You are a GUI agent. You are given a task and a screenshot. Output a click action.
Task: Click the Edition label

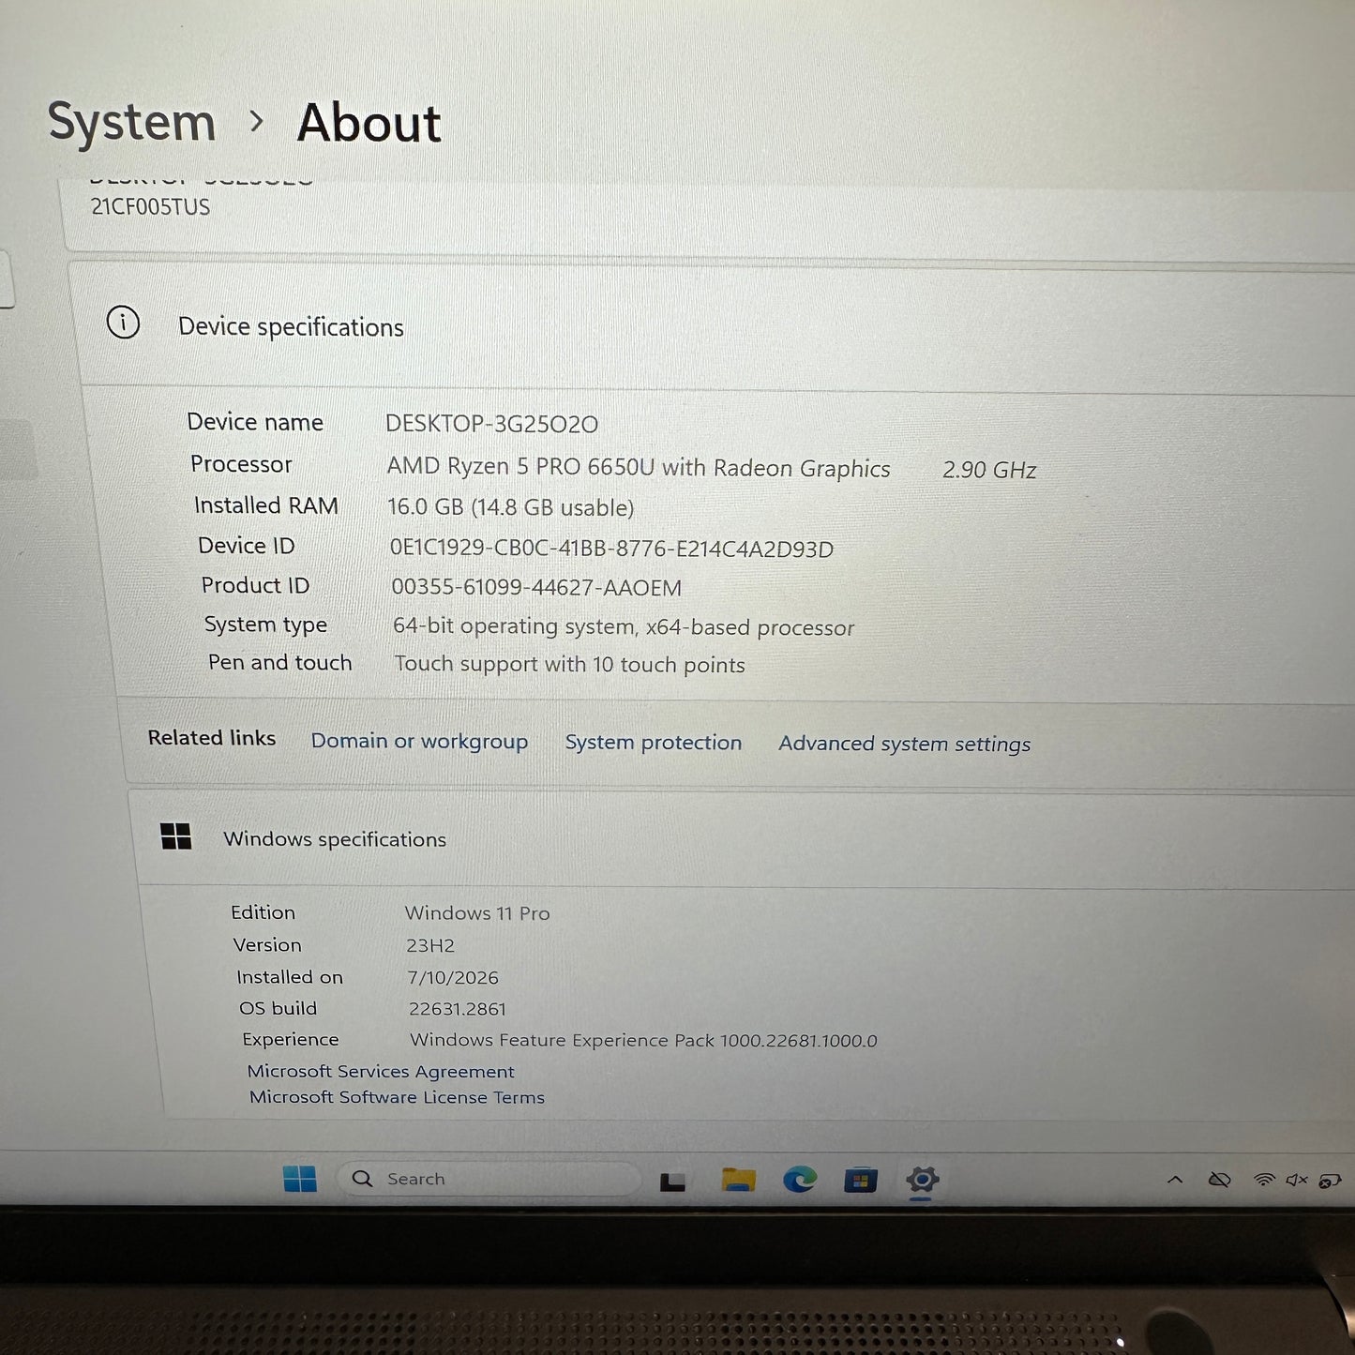(x=263, y=912)
